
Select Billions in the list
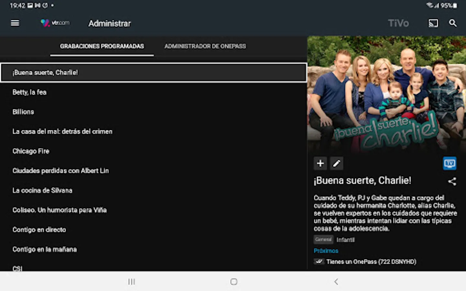[153, 112]
